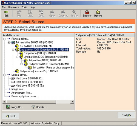Click the Unlicensed Evaluation Copy status text

coord(45,123)
